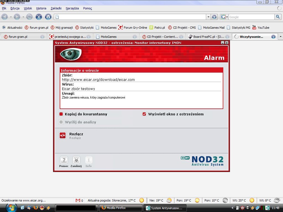Open the Pomoc menu
This screenshot has width=283, height=212.
pos(88,8)
